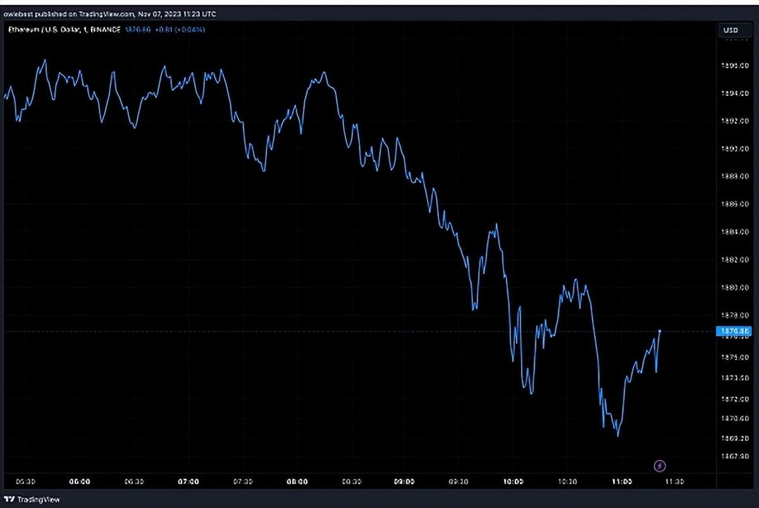The height and width of the screenshot is (508, 759).
Task: Click the last price dot on the line
Action: [x=660, y=330]
